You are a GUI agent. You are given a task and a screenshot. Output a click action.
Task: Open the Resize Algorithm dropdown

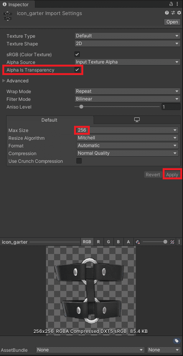(x=127, y=138)
